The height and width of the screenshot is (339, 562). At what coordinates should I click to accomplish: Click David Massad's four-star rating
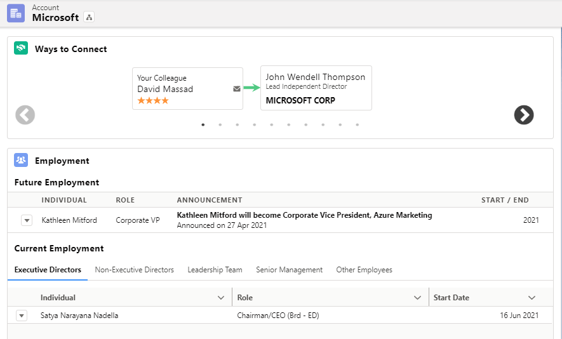coord(153,101)
